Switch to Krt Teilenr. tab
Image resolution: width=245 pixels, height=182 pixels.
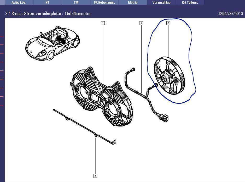[190, 3]
